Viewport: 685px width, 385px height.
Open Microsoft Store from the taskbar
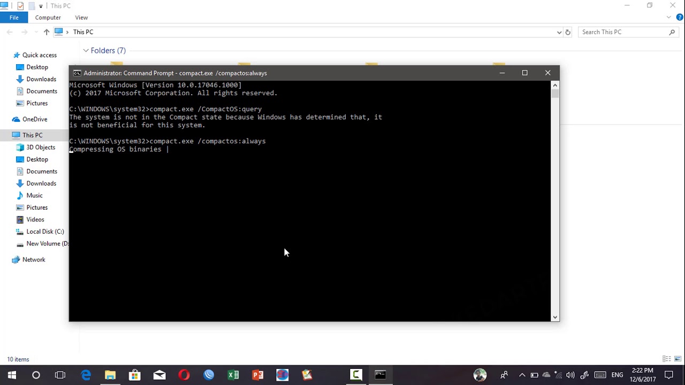[135, 375]
